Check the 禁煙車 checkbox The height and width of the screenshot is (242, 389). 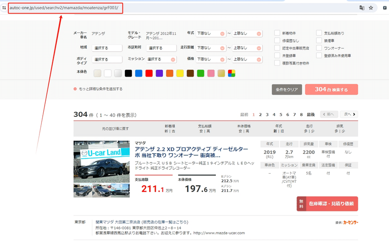click(319, 40)
